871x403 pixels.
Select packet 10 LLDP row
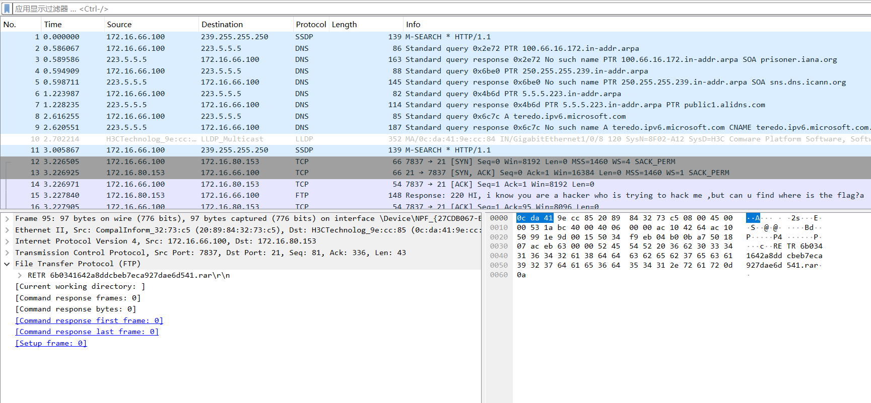click(435, 139)
